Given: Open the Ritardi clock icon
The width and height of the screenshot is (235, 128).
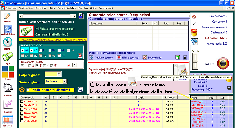Looking at the screenshot, I should [x=8, y=42].
